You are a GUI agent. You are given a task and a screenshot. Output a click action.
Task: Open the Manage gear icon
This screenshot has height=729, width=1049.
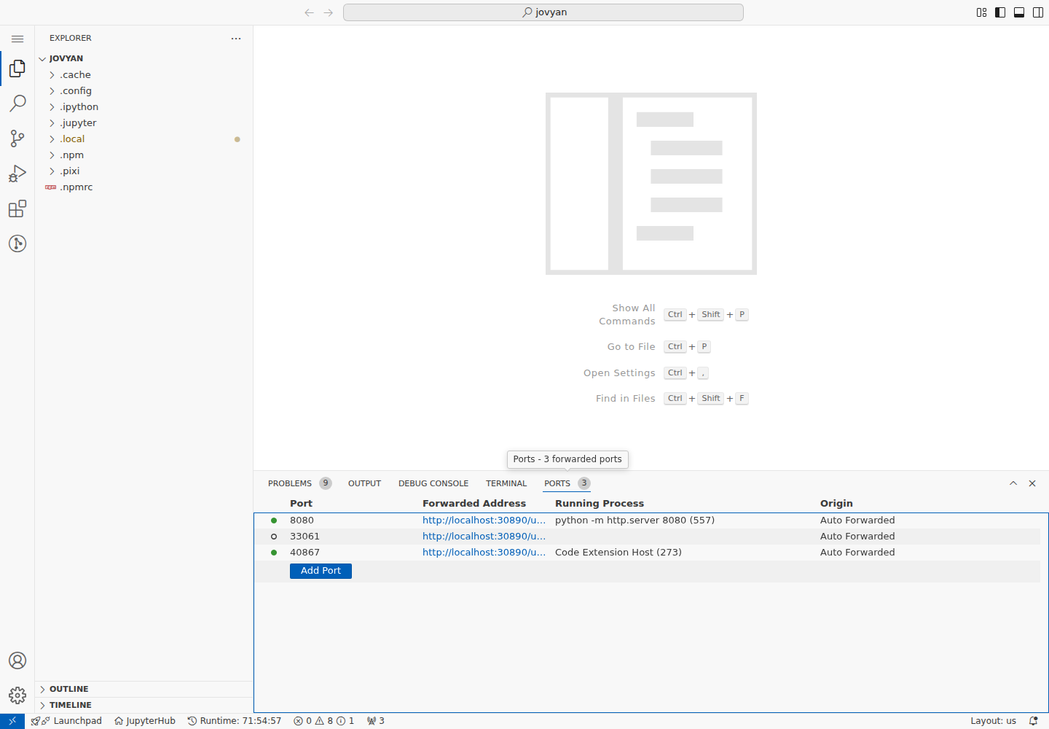[x=17, y=695]
